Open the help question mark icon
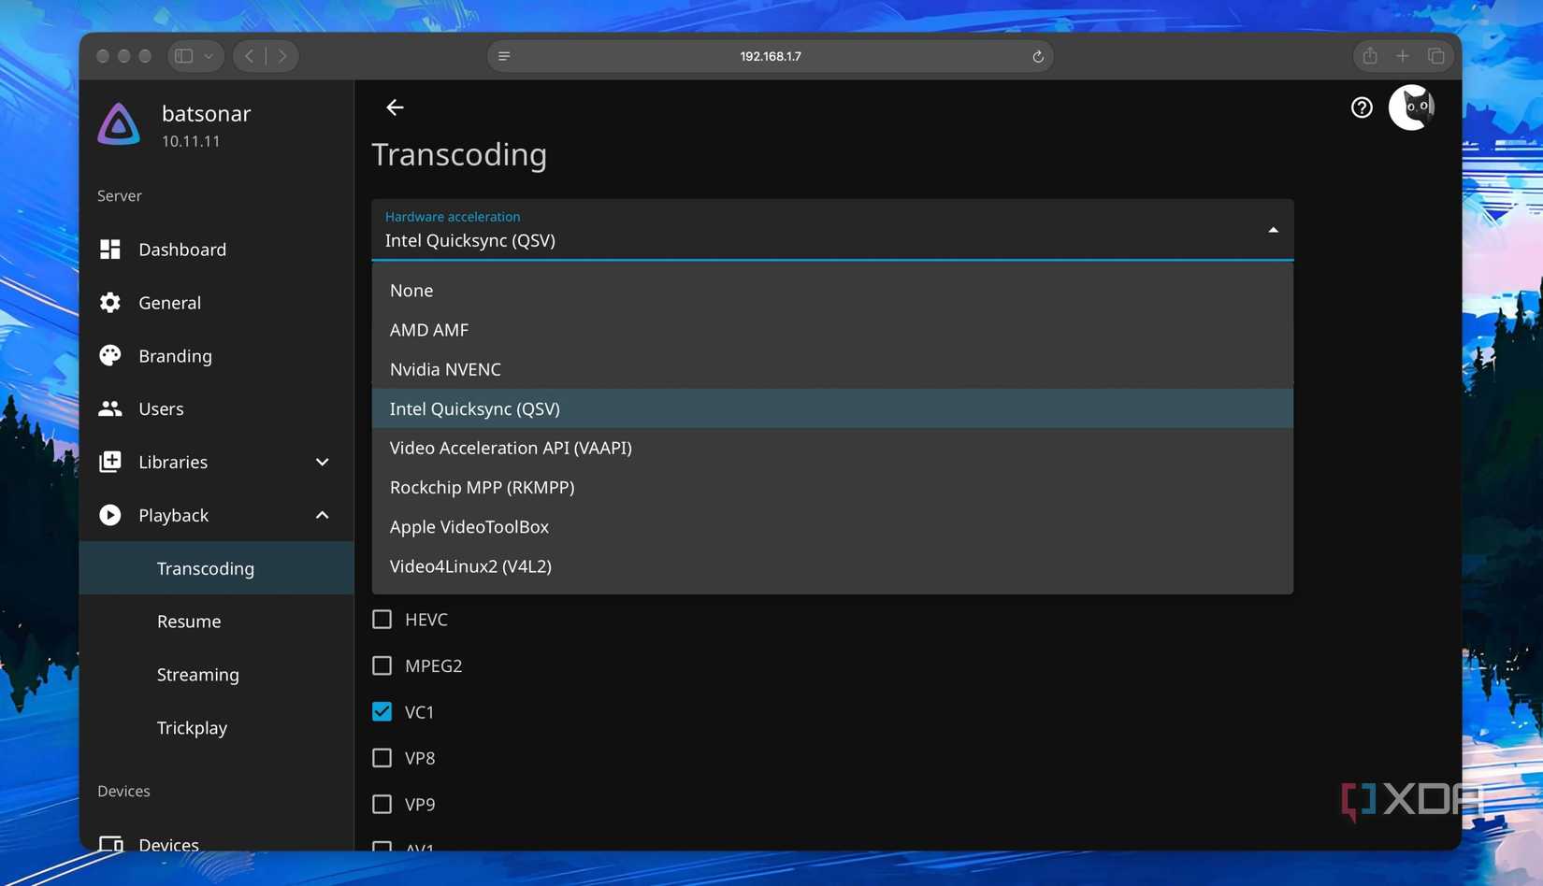Image resolution: width=1543 pixels, height=886 pixels. 1362,107
